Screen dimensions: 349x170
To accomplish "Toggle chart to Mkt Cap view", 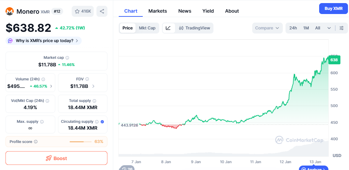I will coord(147,28).
